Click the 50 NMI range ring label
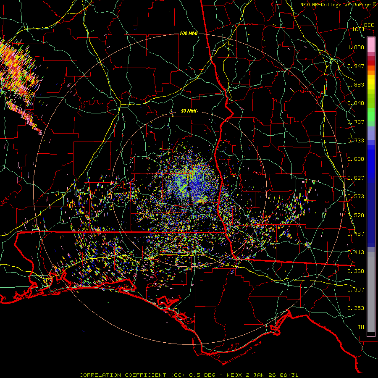378x378 pixels. pyautogui.click(x=189, y=111)
